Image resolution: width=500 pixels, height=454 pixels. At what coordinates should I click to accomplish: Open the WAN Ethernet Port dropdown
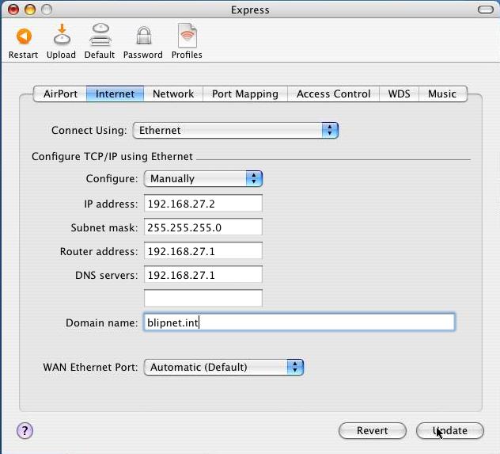[224, 367]
